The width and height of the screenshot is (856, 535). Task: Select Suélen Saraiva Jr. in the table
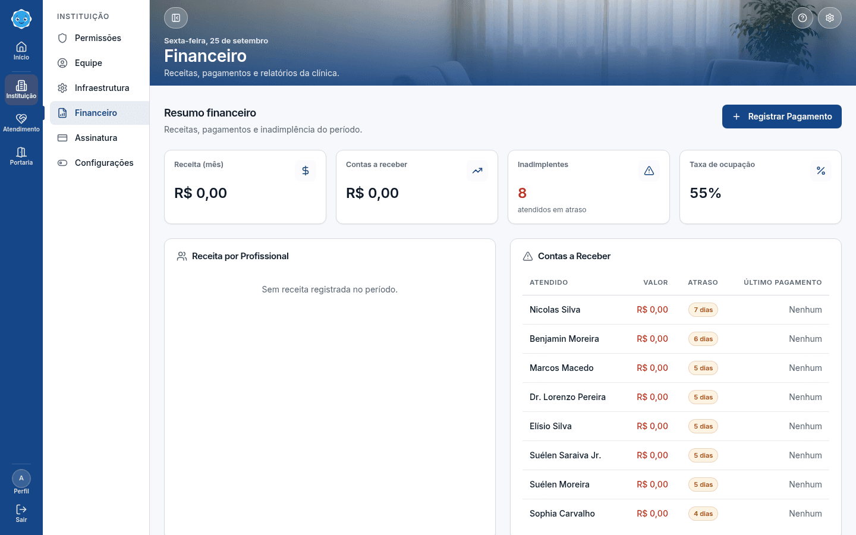point(565,455)
